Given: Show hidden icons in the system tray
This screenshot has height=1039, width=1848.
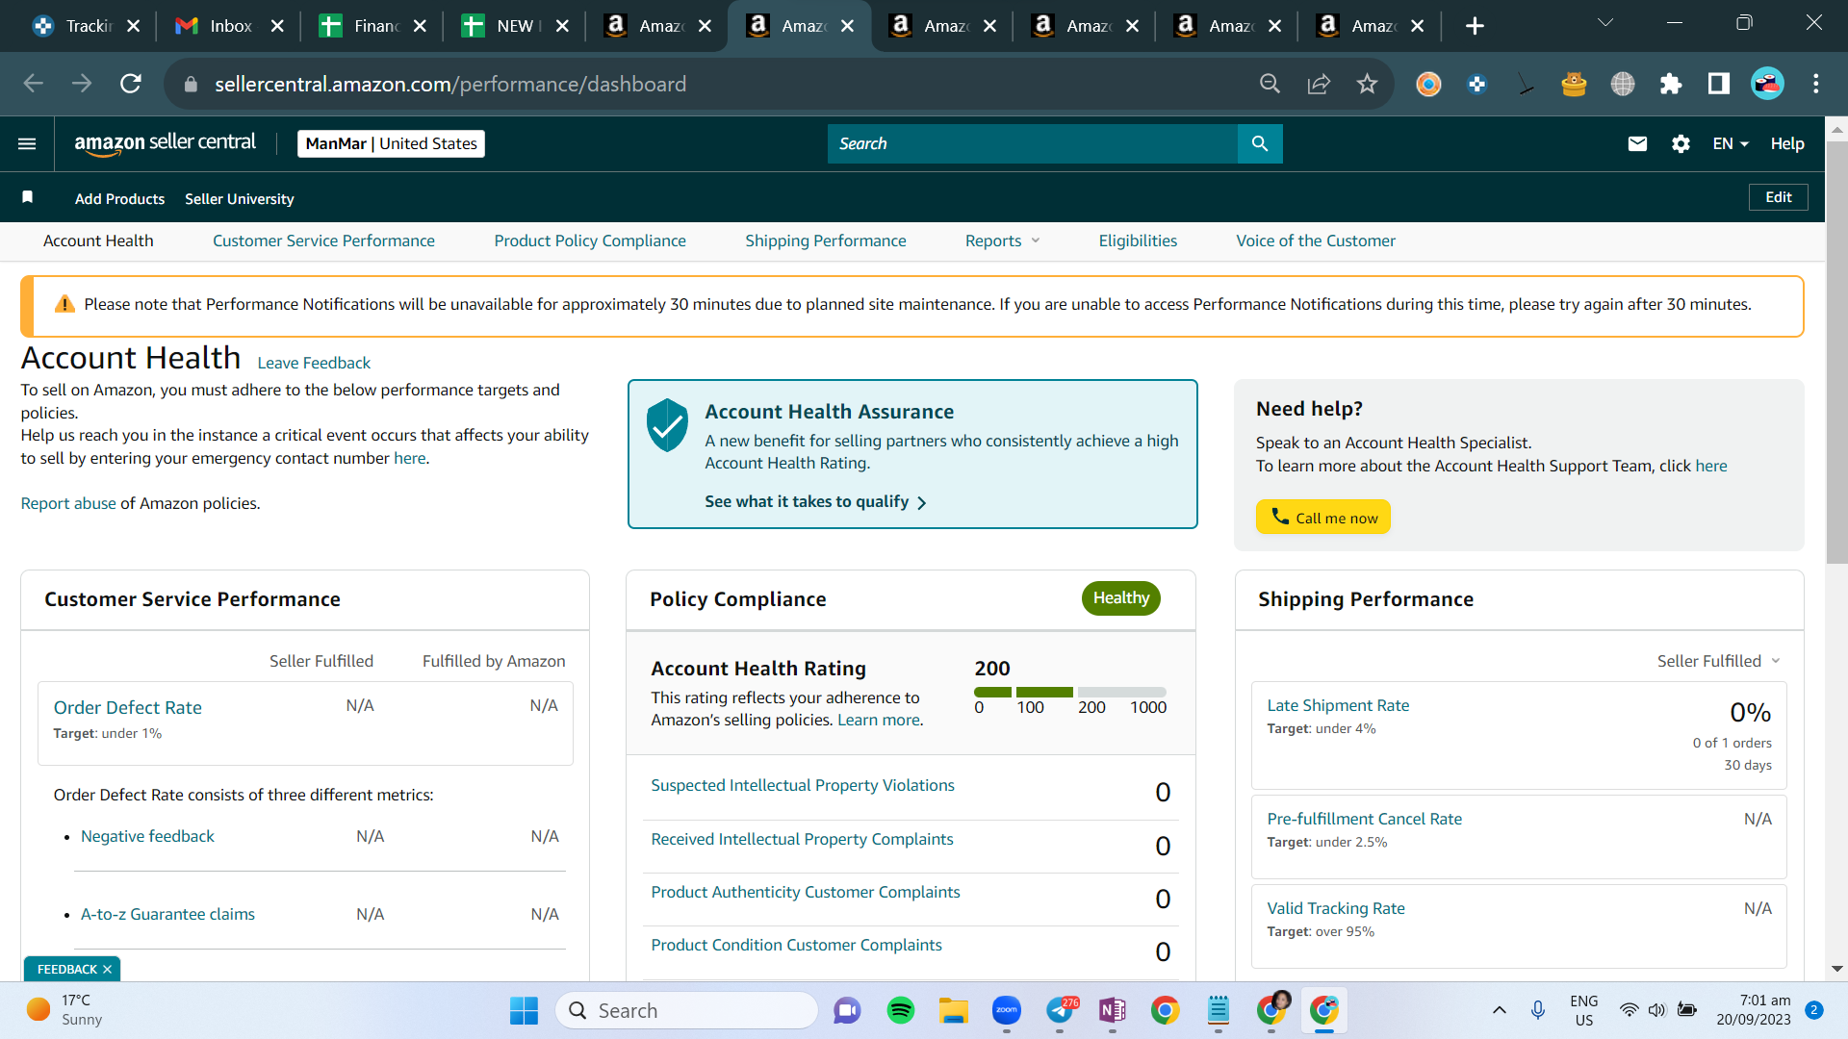Looking at the screenshot, I should (x=1499, y=1010).
